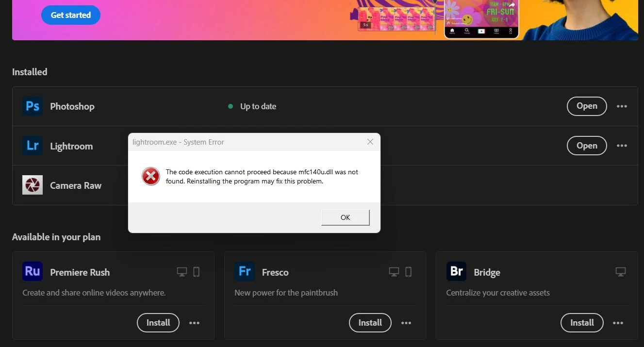
Task: Click 'Create and share online videos anywhere.' text
Action: point(94,293)
